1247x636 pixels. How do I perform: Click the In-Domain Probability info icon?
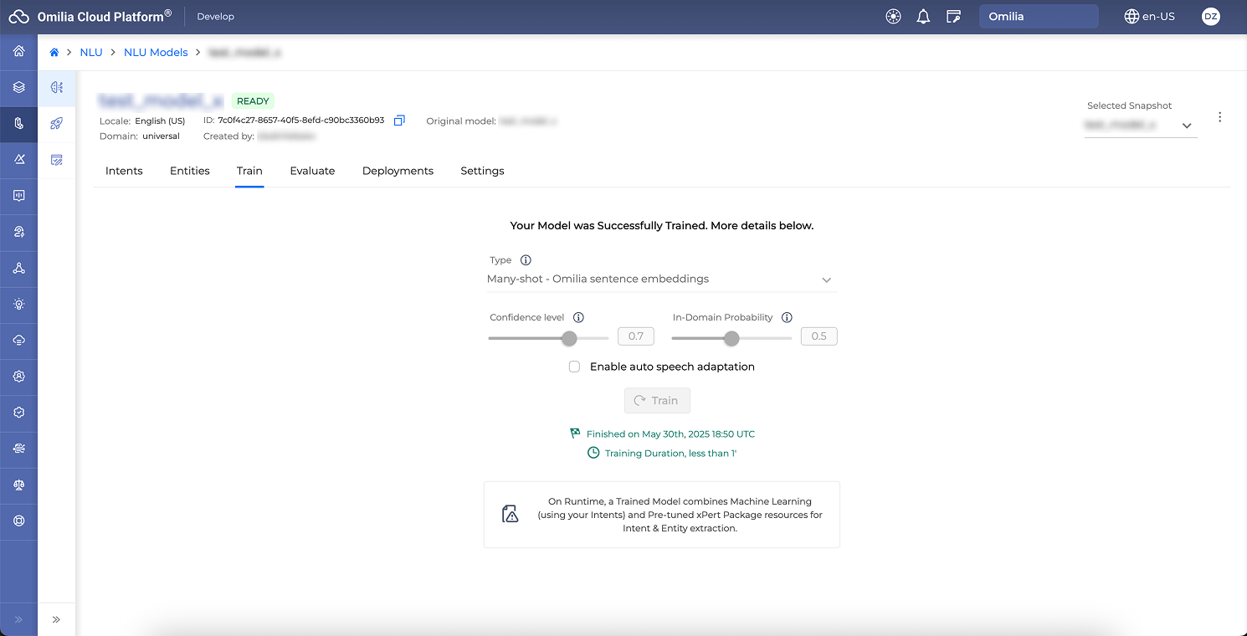pyautogui.click(x=787, y=318)
